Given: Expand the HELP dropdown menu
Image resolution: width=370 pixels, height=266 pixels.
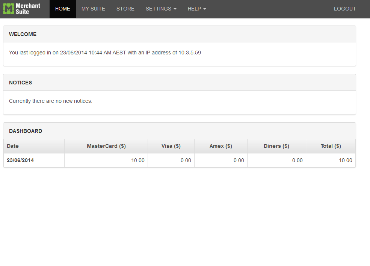Looking at the screenshot, I should [x=197, y=9].
